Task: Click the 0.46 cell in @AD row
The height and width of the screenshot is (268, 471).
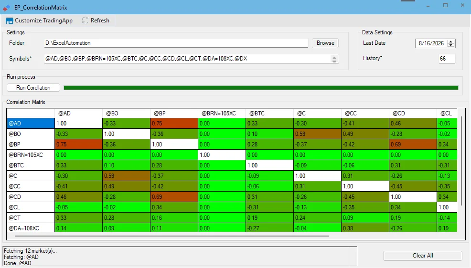Action: (413, 123)
